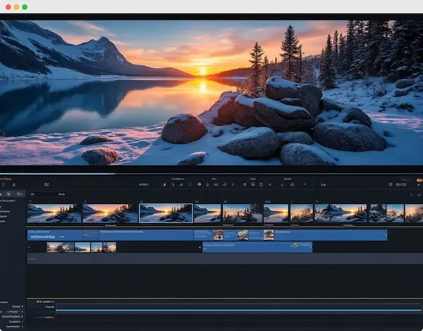Click the main sunset preview image

pyautogui.click(x=211, y=92)
